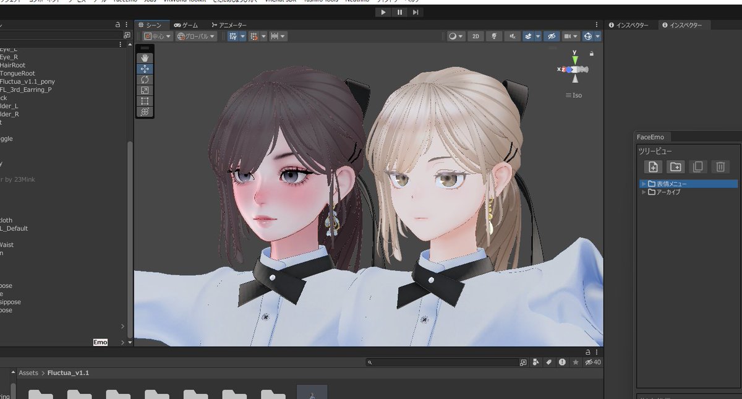Select the combined Transform tool

[145, 112]
